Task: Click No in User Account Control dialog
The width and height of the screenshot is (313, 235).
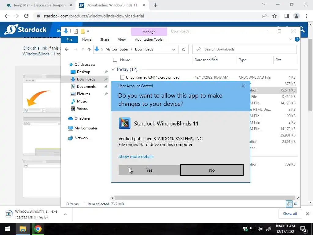Action: click(x=212, y=170)
